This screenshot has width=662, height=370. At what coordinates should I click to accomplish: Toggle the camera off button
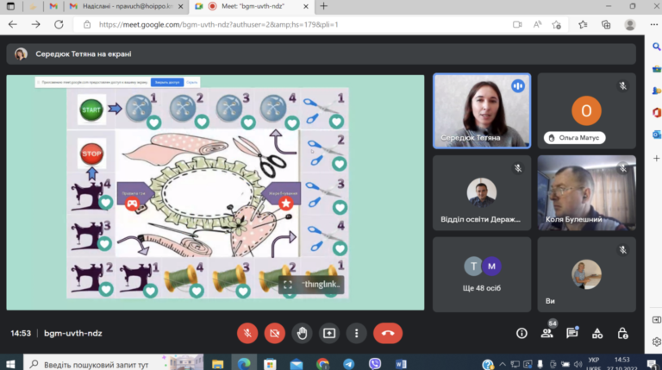(x=274, y=333)
